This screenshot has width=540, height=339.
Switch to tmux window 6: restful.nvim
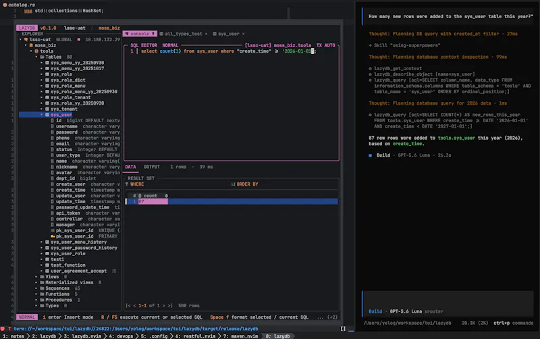pos(195,336)
